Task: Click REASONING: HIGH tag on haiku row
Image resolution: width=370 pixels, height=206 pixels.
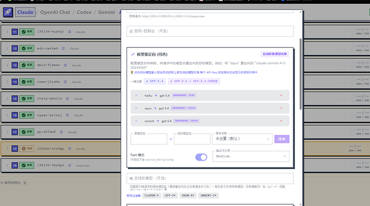Action: [184, 95]
